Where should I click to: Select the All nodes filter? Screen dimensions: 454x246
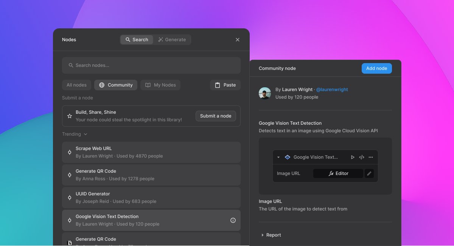76,85
